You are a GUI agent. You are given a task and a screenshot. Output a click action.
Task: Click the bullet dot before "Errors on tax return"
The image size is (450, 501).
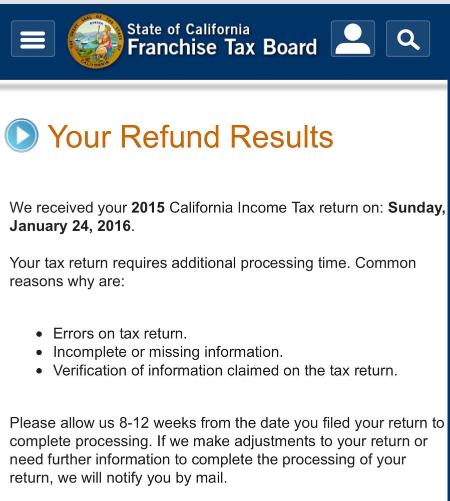pyautogui.click(x=39, y=334)
